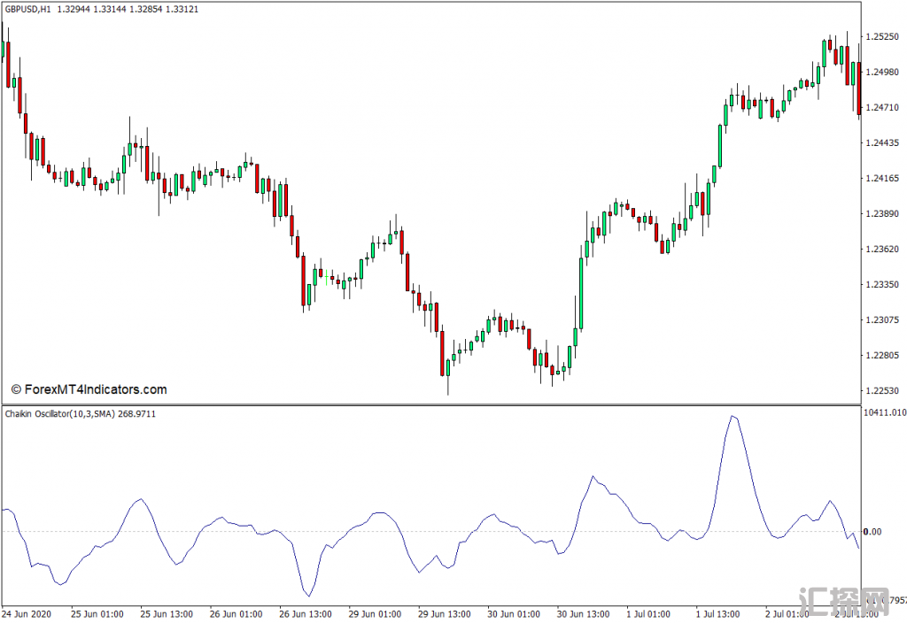This screenshot has height=623, width=907.
Task: Open the ForexMT4Indicators.com watermark link
Action: point(89,389)
